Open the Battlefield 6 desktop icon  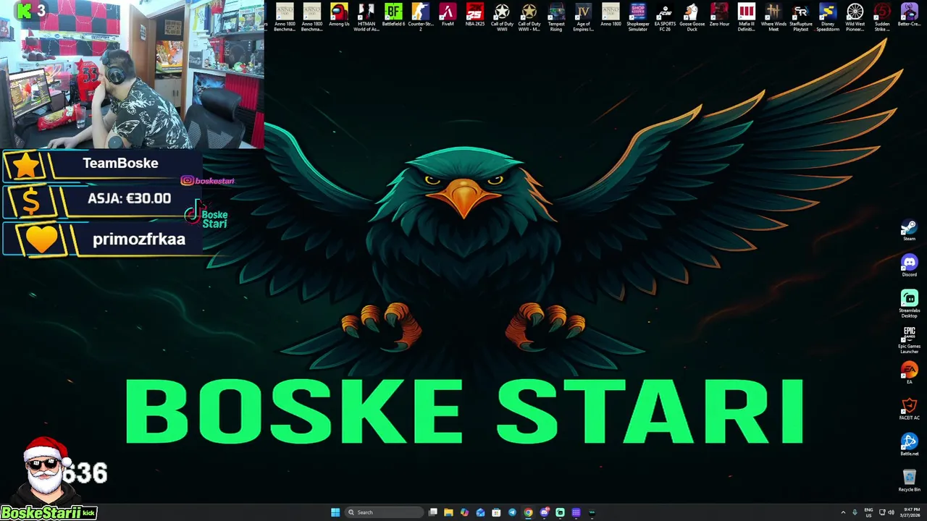(393, 15)
